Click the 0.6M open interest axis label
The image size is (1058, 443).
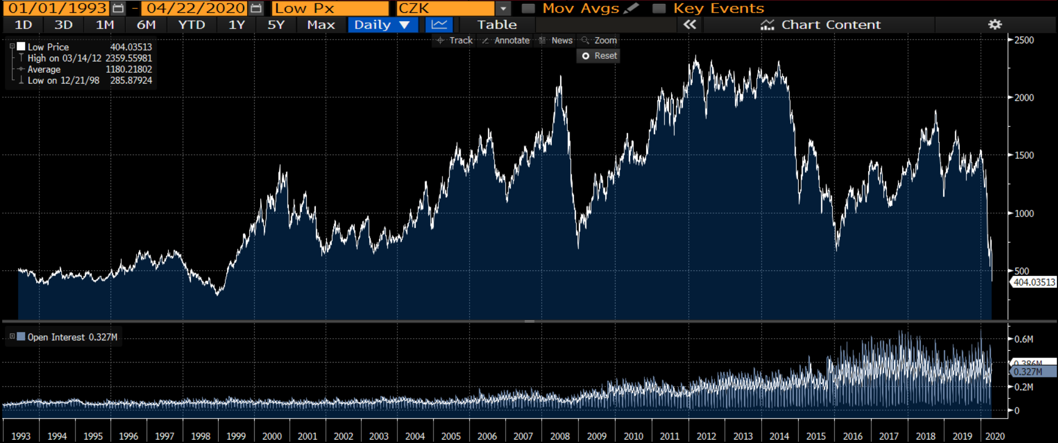(1024, 339)
